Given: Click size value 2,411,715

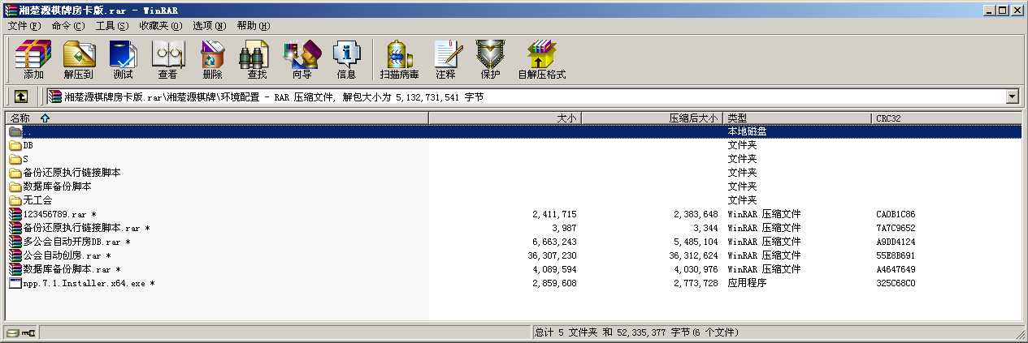Looking at the screenshot, I should pos(554,214).
